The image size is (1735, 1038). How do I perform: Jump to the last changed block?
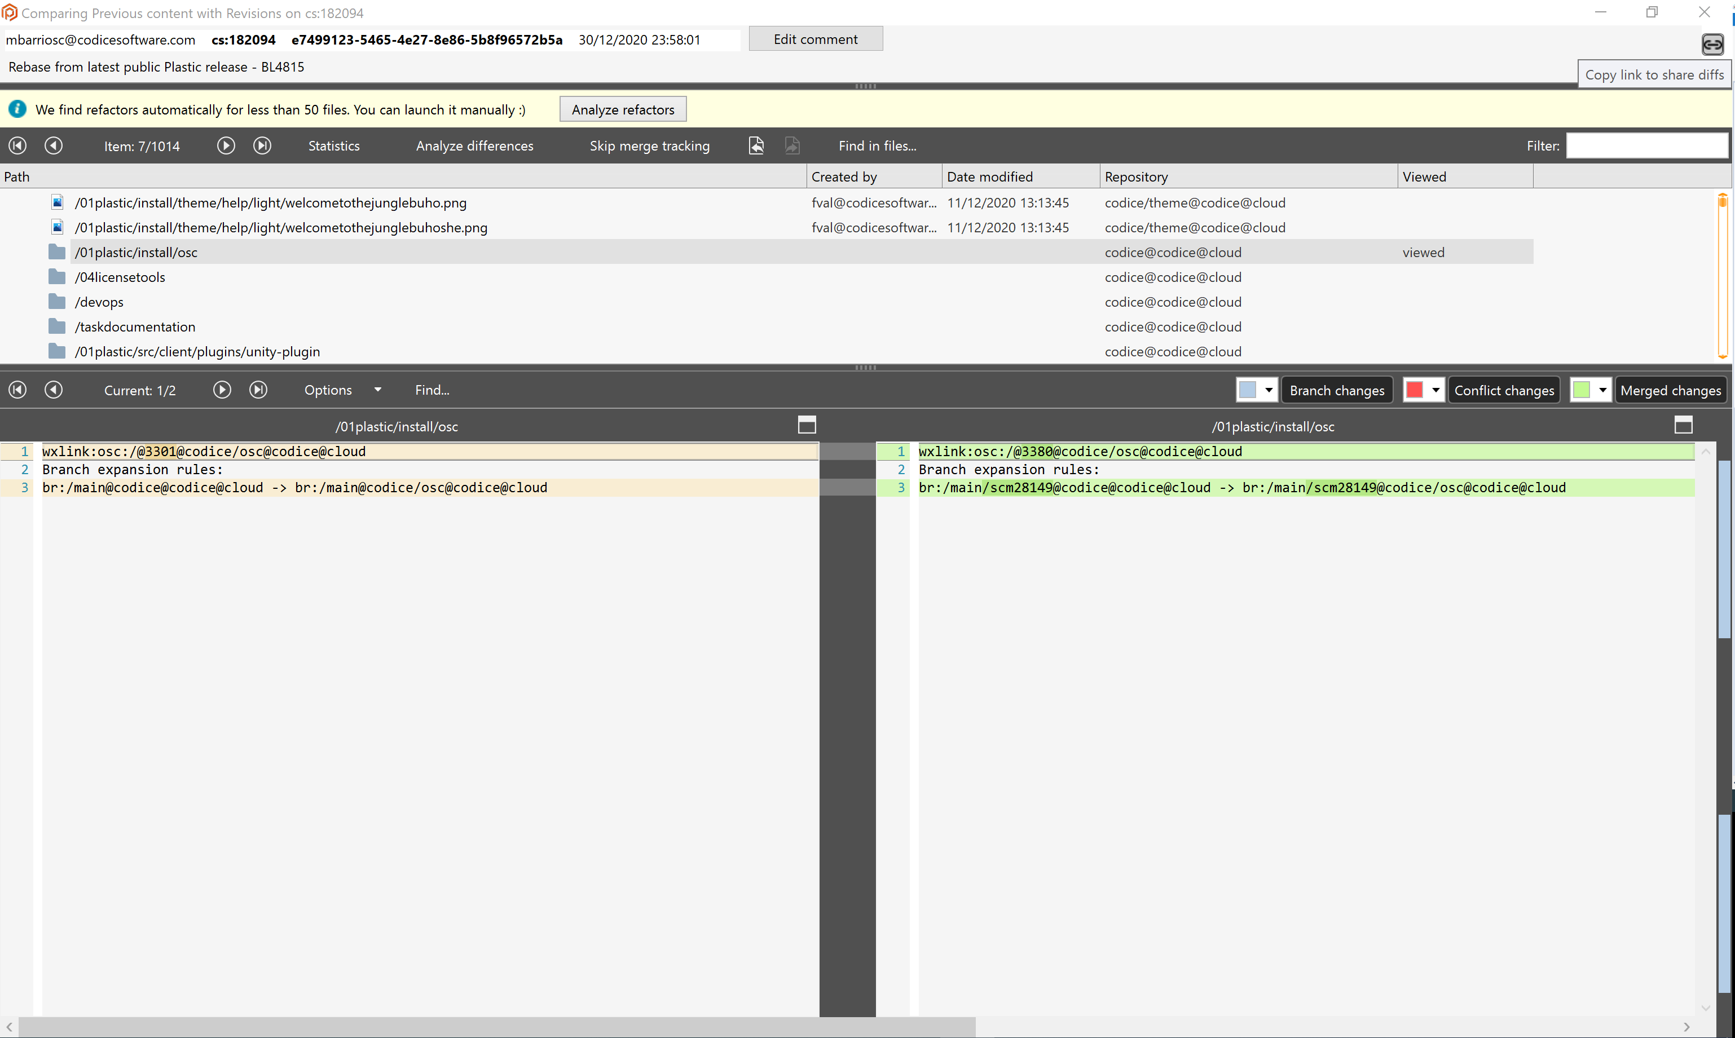[258, 390]
